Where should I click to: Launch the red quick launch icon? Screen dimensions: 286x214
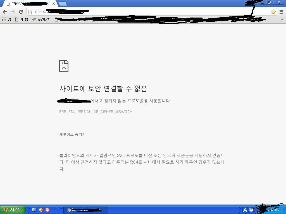[x=47, y=210]
